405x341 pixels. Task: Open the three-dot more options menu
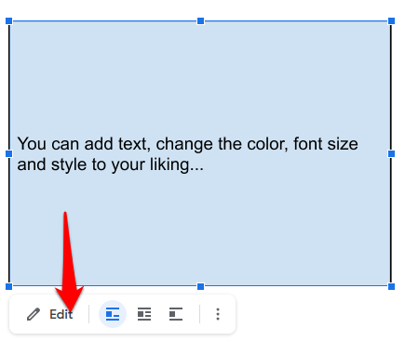(218, 314)
